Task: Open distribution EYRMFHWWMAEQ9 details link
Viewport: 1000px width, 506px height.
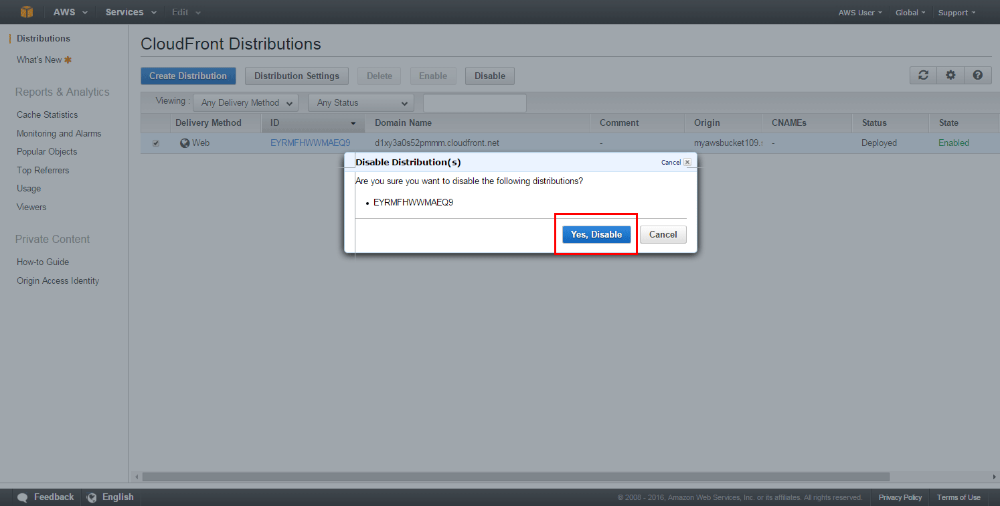Action: (311, 143)
